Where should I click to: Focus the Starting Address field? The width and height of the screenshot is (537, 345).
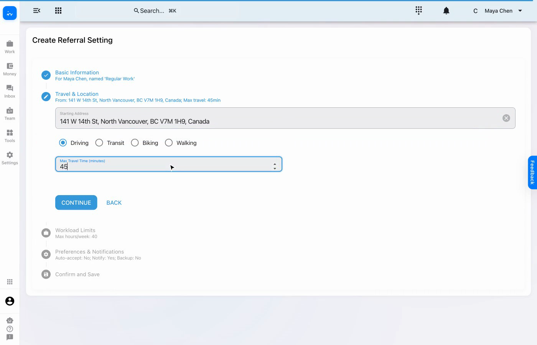tap(285, 118)
